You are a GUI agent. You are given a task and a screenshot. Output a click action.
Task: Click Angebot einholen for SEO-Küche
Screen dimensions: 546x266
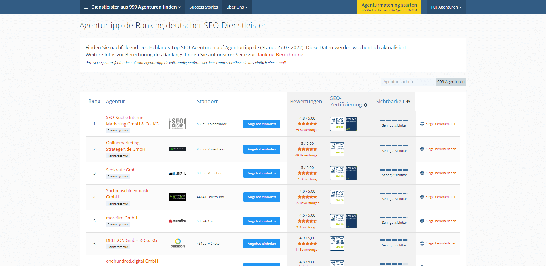coord(262,124)
